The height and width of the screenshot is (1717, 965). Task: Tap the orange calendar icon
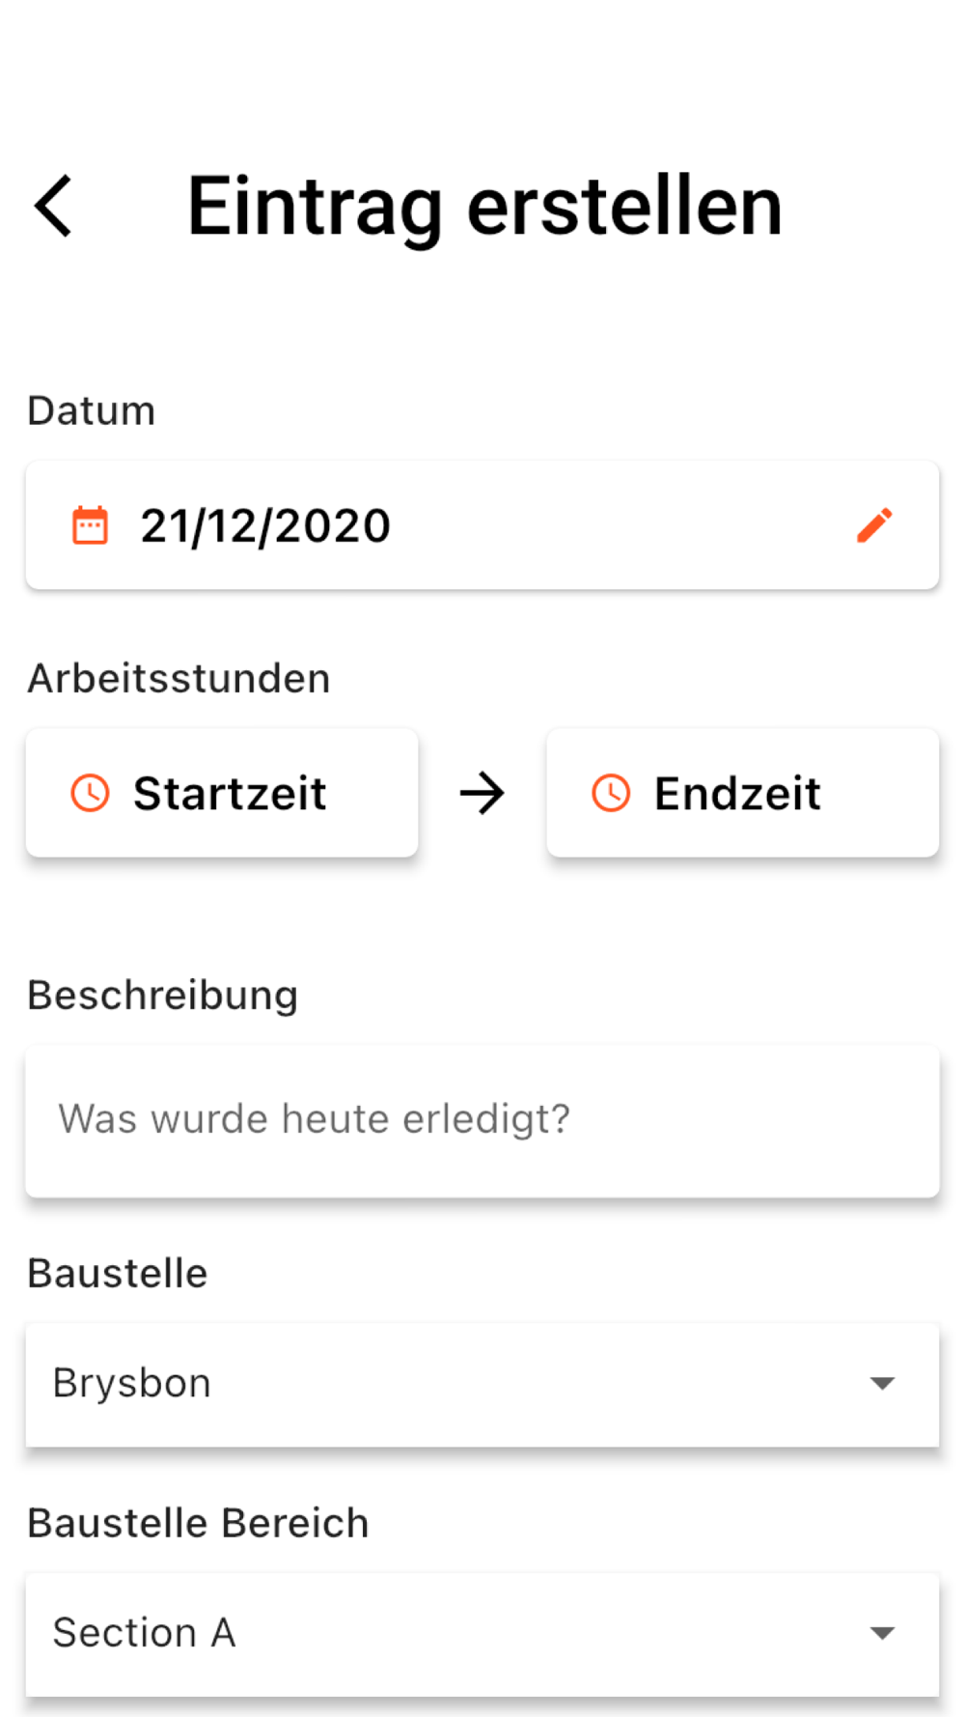pyautogui.click(x=91, y=525)
